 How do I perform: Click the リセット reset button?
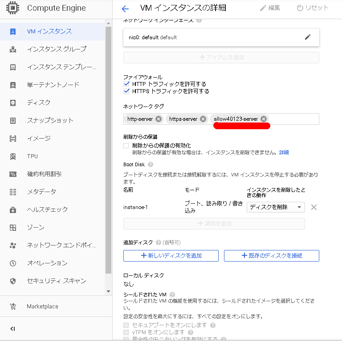[x=313, y=8]
